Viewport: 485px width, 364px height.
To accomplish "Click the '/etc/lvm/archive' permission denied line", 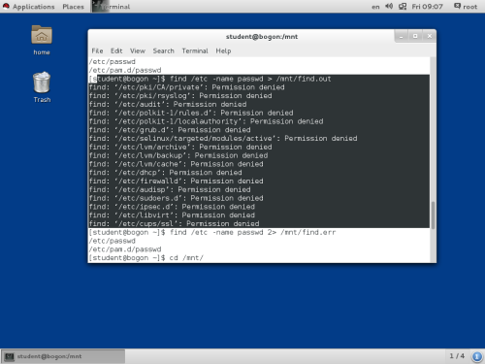I will [x=180, y=147].
